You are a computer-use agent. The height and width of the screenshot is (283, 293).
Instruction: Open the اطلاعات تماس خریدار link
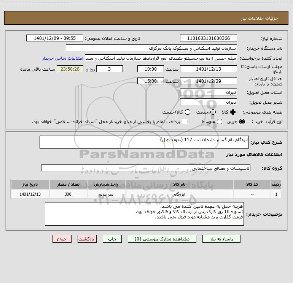coord(63,58)
